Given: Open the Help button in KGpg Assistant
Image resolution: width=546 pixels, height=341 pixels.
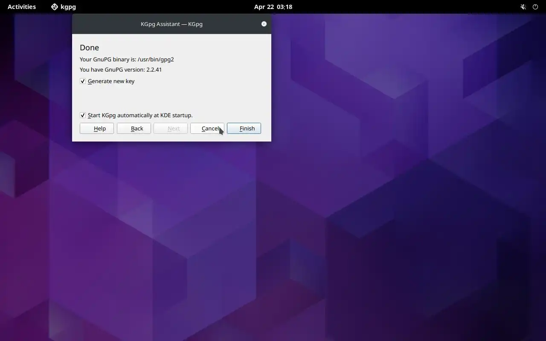Looking at the screenshot, I should [97, 128].
